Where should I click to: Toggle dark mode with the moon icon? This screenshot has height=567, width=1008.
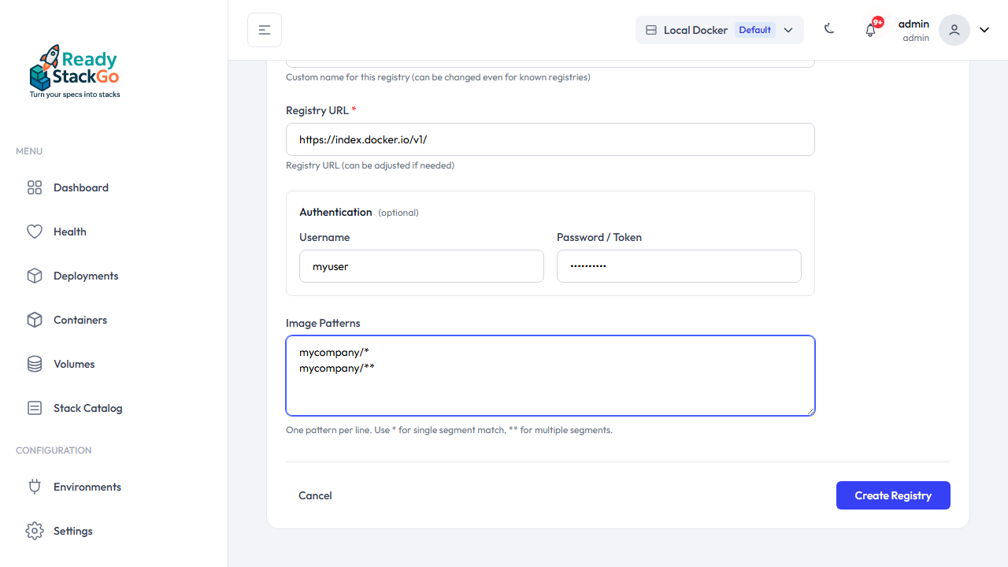tap(829, 29)
